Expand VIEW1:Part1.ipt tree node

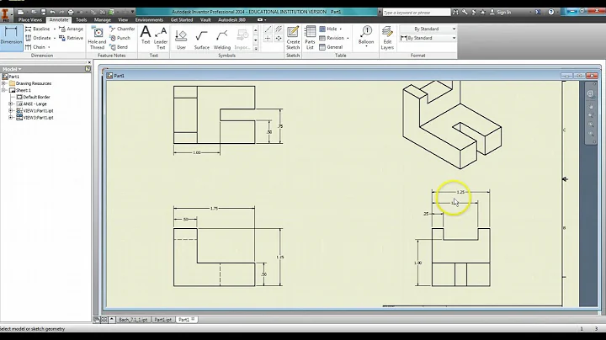tap(11, 111)
